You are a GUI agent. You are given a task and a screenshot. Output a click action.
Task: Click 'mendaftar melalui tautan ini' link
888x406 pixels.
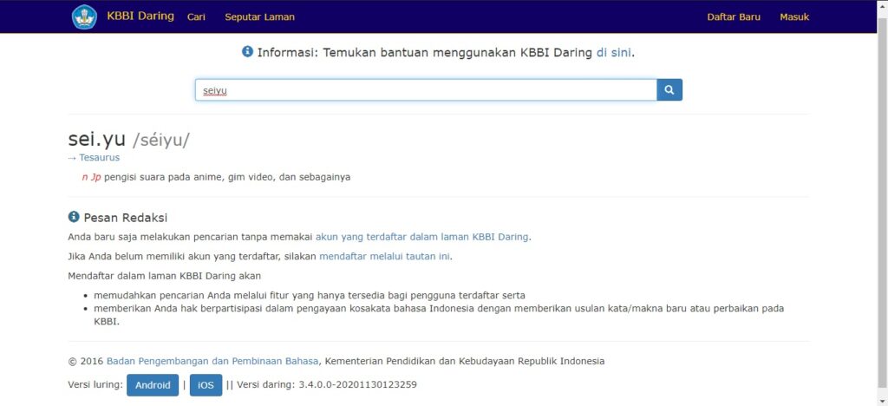point(384,256)
